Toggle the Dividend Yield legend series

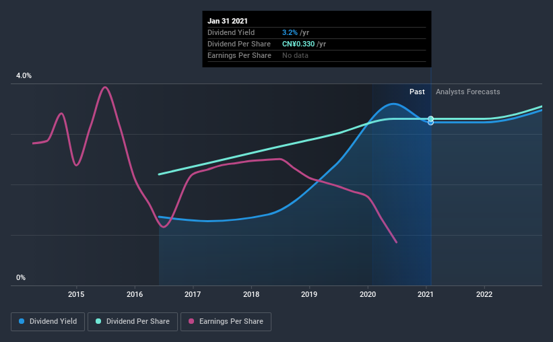48,322
